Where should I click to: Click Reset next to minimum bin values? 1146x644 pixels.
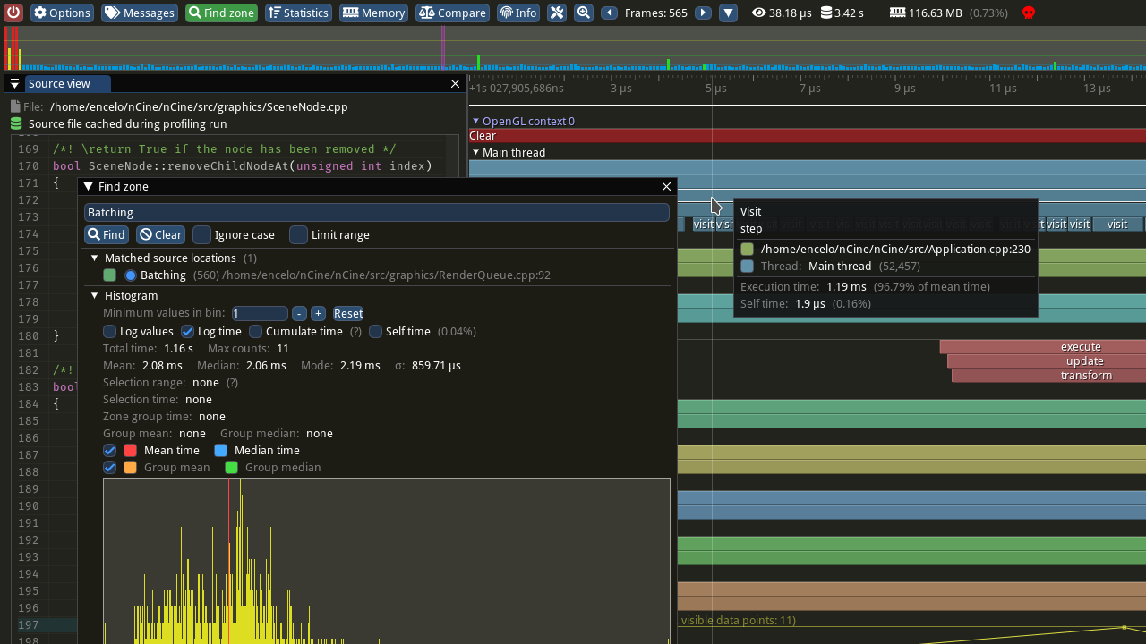click(x=347, y=313)
